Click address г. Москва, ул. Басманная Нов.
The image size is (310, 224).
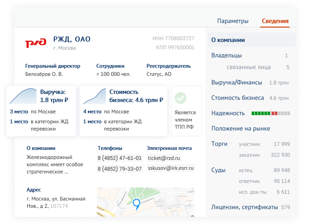tap(56, 202)
